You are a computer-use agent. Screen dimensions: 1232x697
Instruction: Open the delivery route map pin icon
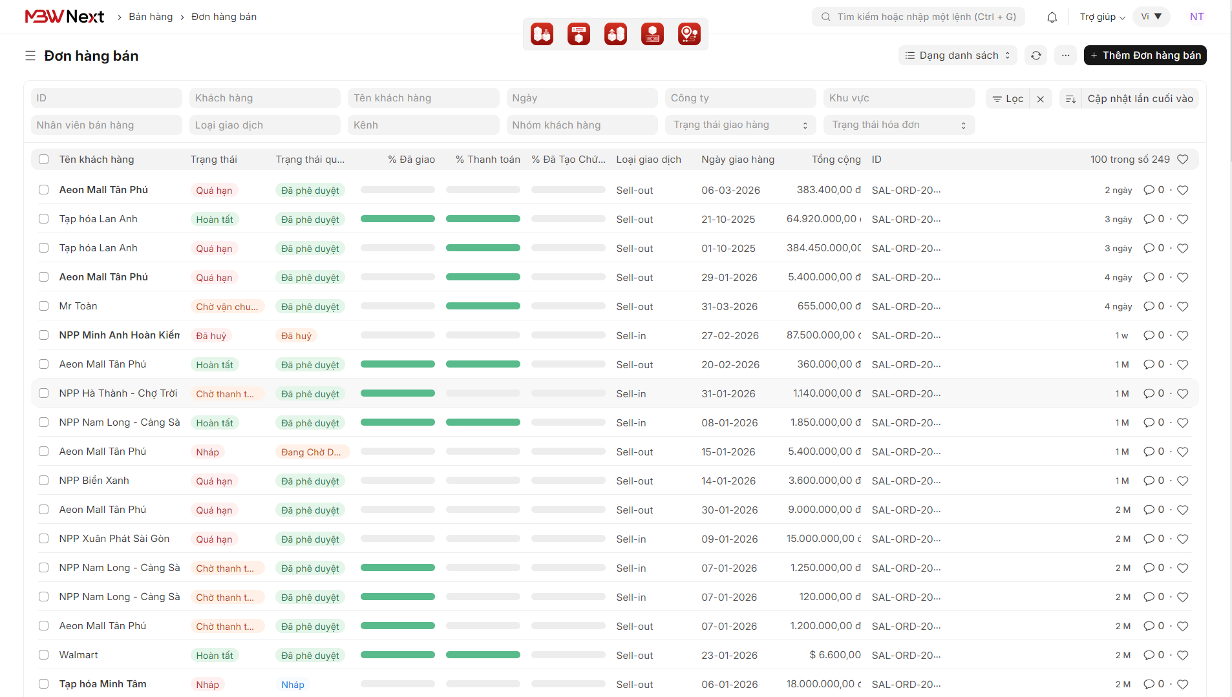[x=689, y=34]
